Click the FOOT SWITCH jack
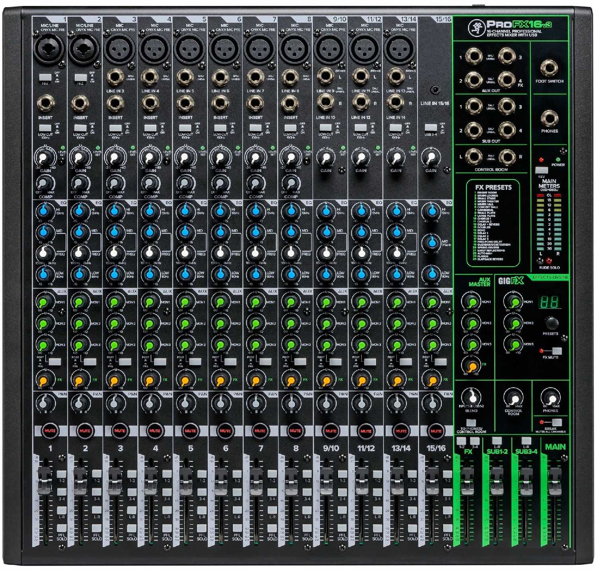The height and width of the screenshot is (570, 597). pos(549,68)
